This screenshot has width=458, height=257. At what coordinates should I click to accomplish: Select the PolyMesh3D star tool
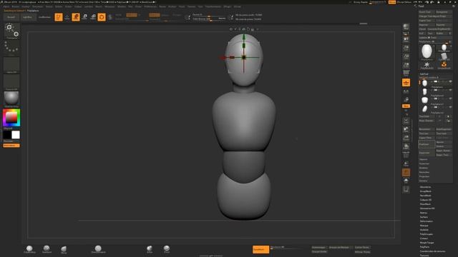[427, 65]
